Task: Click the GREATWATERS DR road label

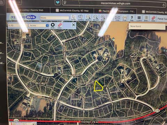Action: [x=152, y=67]
